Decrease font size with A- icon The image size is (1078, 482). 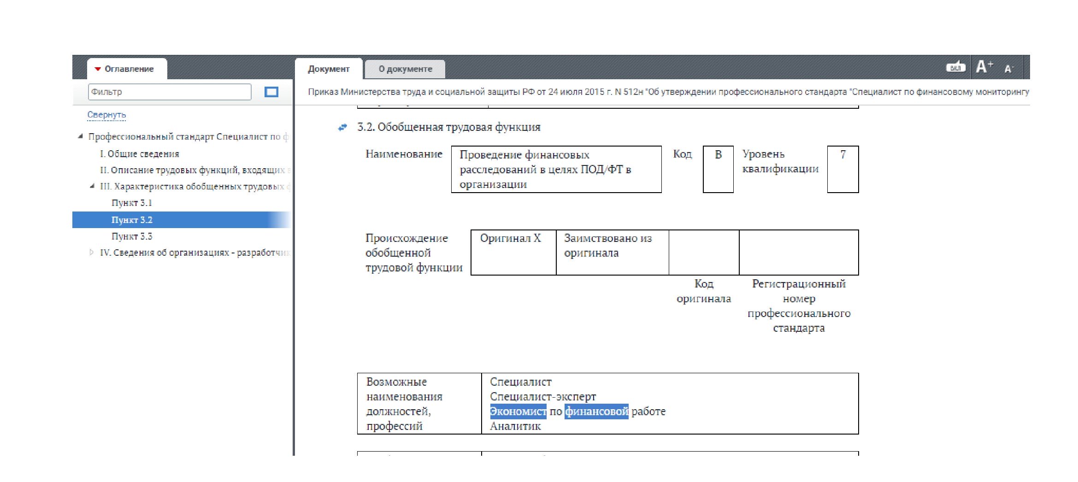click(1008, 69)
